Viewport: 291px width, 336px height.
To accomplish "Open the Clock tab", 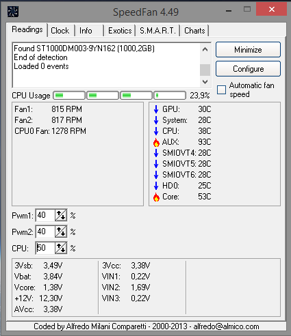I will [x=60, y=31].
